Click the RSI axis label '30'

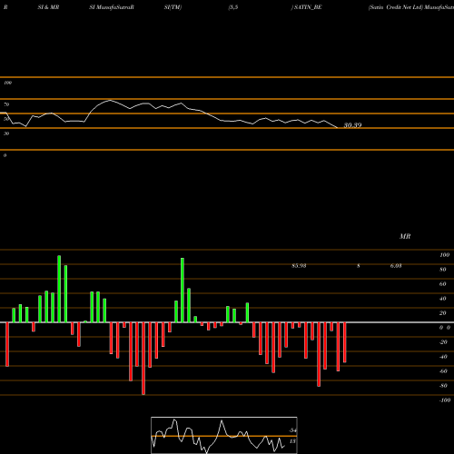click(x=6, y=133)
